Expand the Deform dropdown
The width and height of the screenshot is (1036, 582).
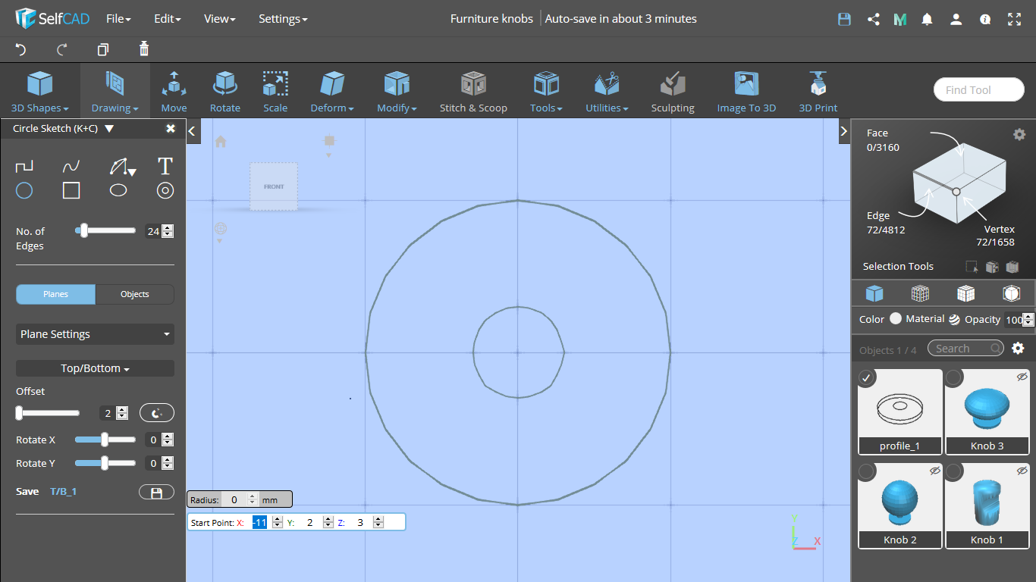coord(332,91)
